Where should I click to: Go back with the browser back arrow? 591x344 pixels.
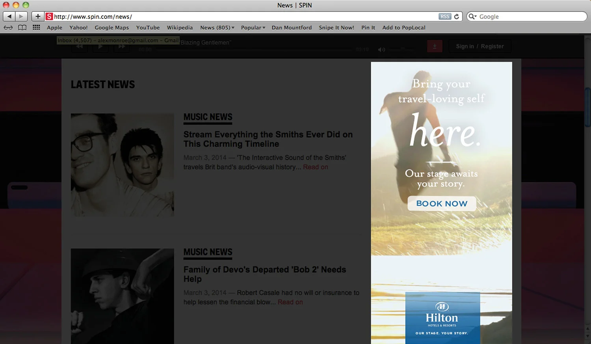pos(9,17)
